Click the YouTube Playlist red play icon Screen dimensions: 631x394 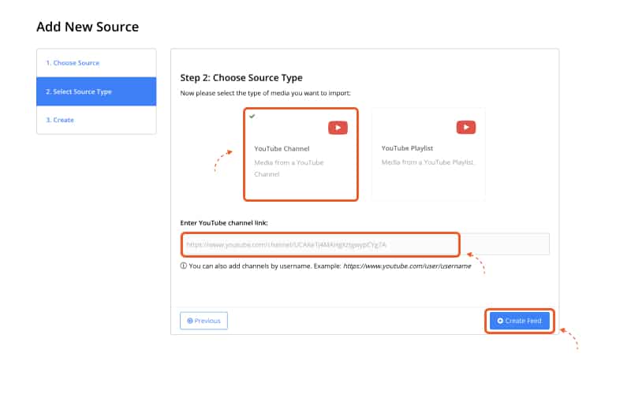coord(466,128)
